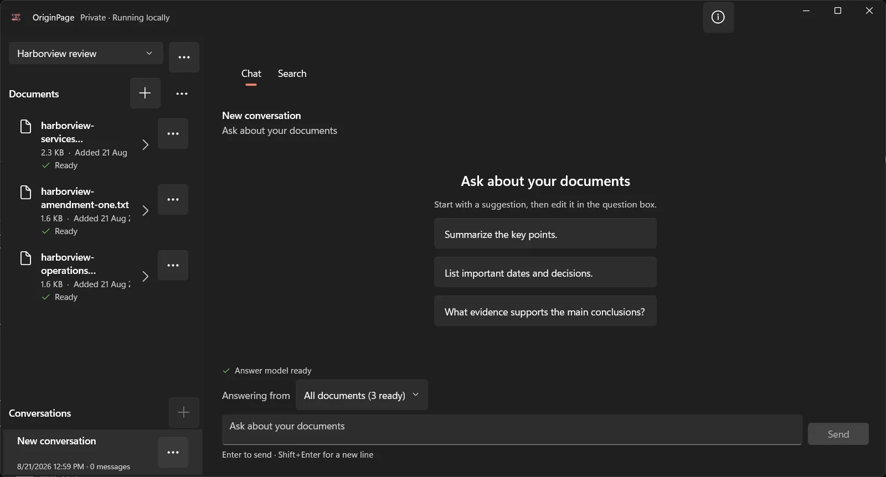Viewport: 886px width, 477px height.
Task: Open options for New conversation entry
Action: (173, 452)
